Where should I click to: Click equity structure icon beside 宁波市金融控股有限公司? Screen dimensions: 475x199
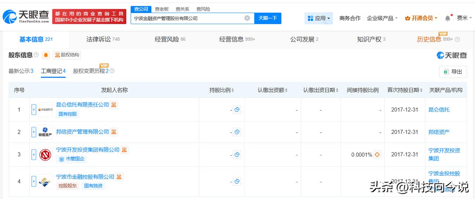119,177
